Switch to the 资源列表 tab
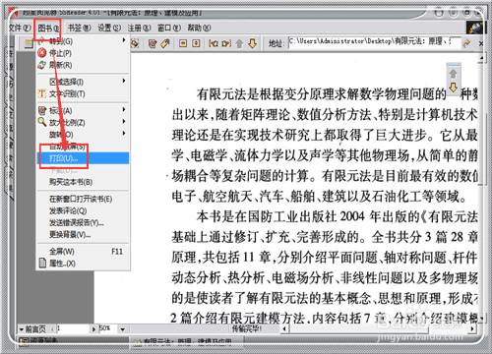 39,341
